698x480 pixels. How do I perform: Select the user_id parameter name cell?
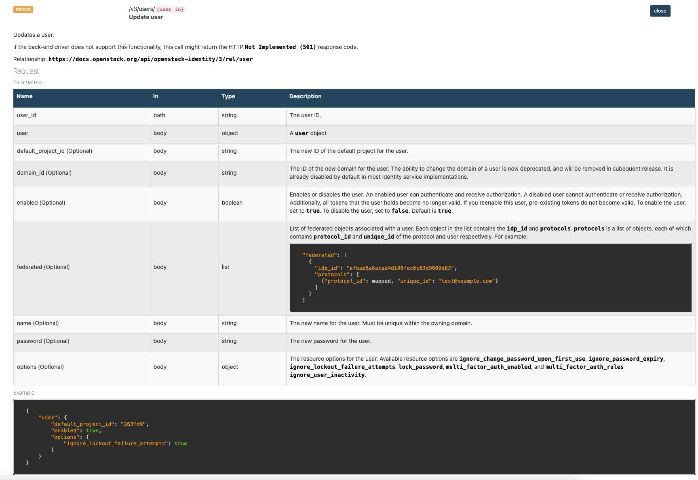pyautogui.click(x=26, y=115)
